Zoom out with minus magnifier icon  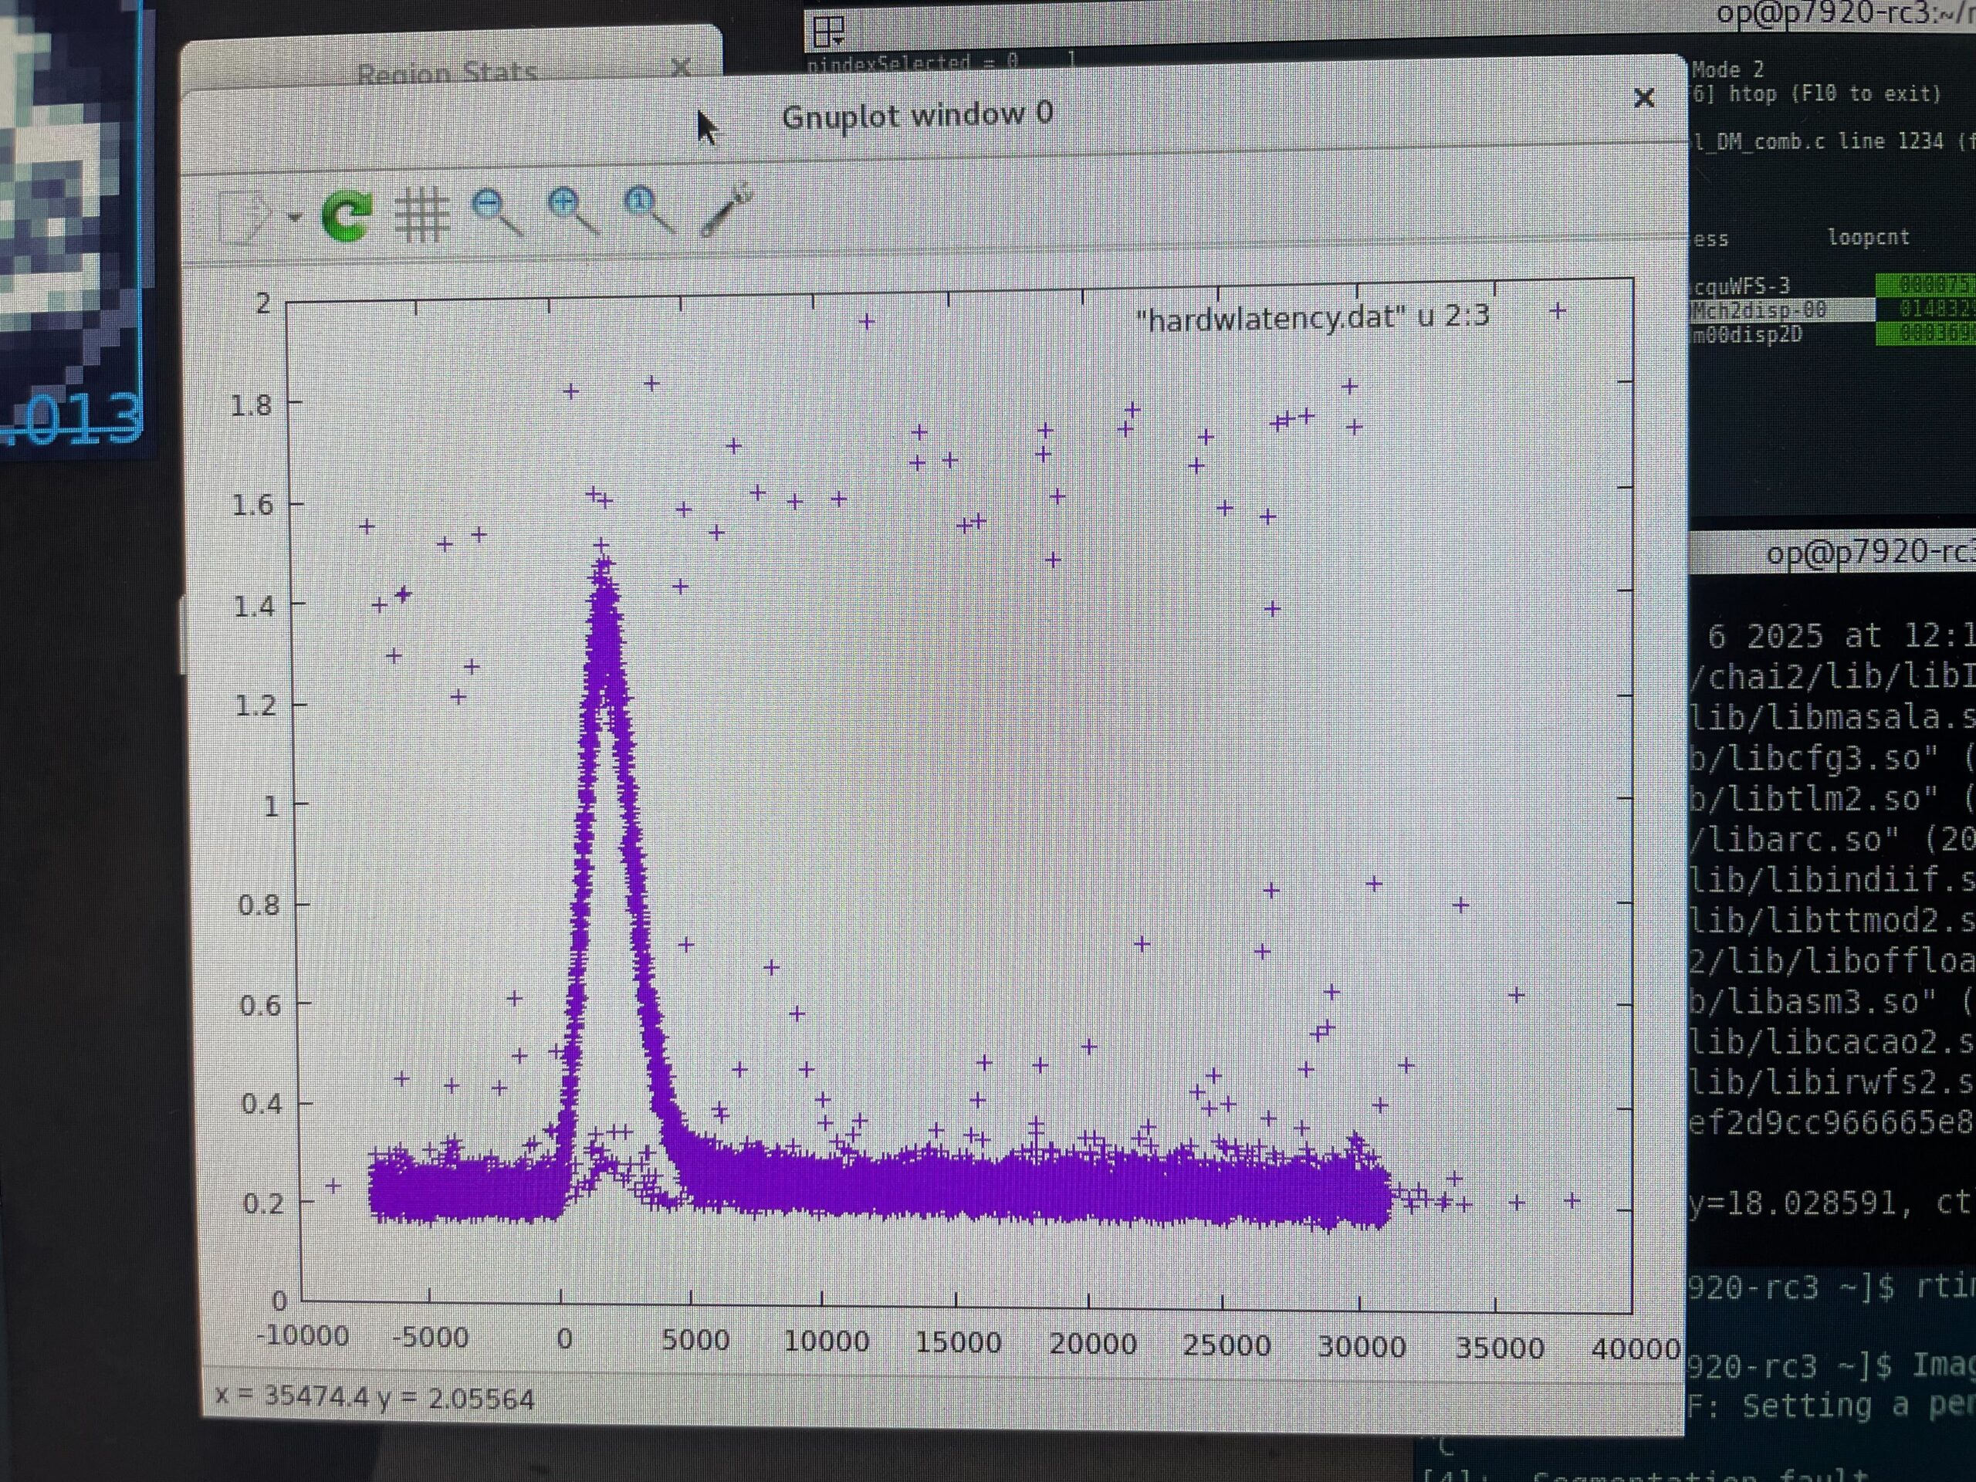coord(496,211)
